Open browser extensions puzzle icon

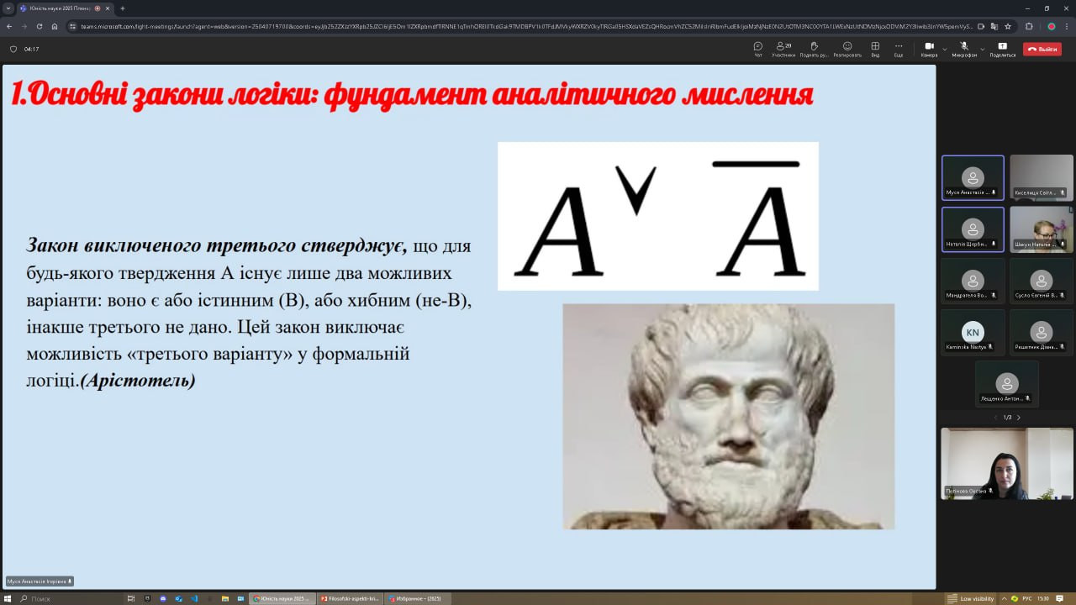pos(1030,26)
